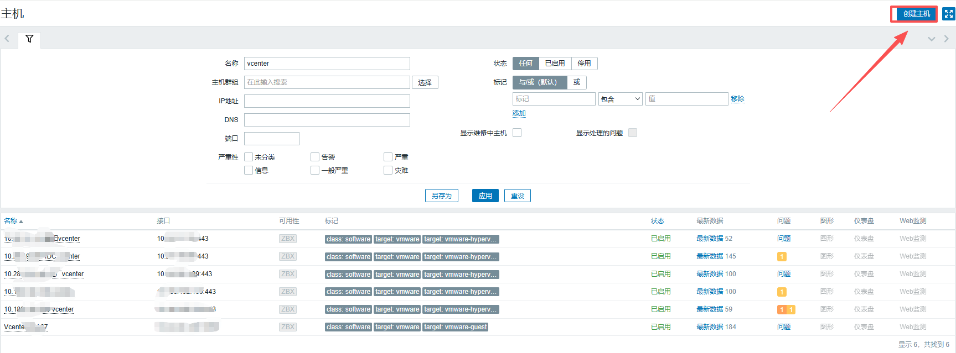Click the orange problem badge in the 最新数据 145 row
956x353 pixels.
782,256
